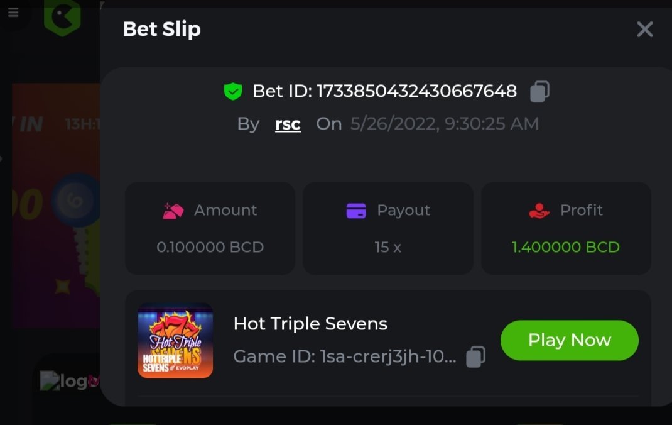Click the Payout card icon
This screenshot has height=425, width=672.
point(356,211)
